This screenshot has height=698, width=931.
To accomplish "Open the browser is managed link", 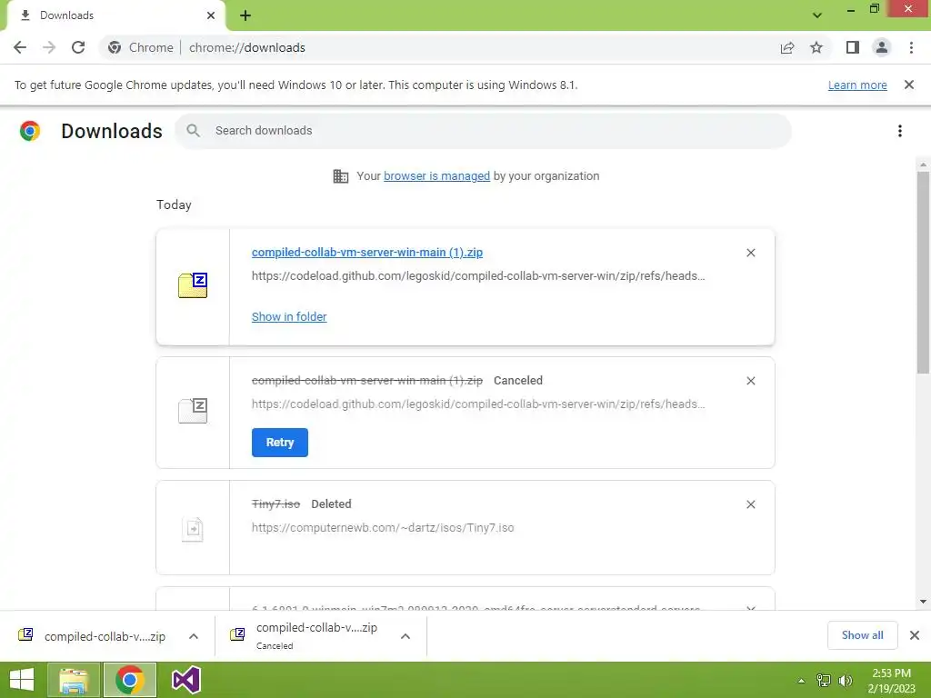I will [437, 176].
